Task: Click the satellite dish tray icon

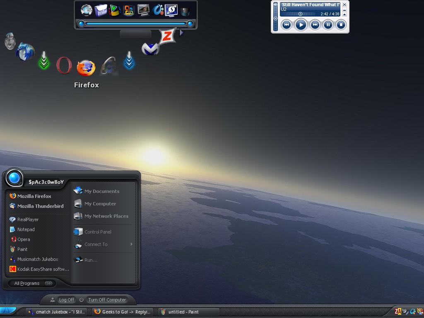Action: click(x=405, y=311)
